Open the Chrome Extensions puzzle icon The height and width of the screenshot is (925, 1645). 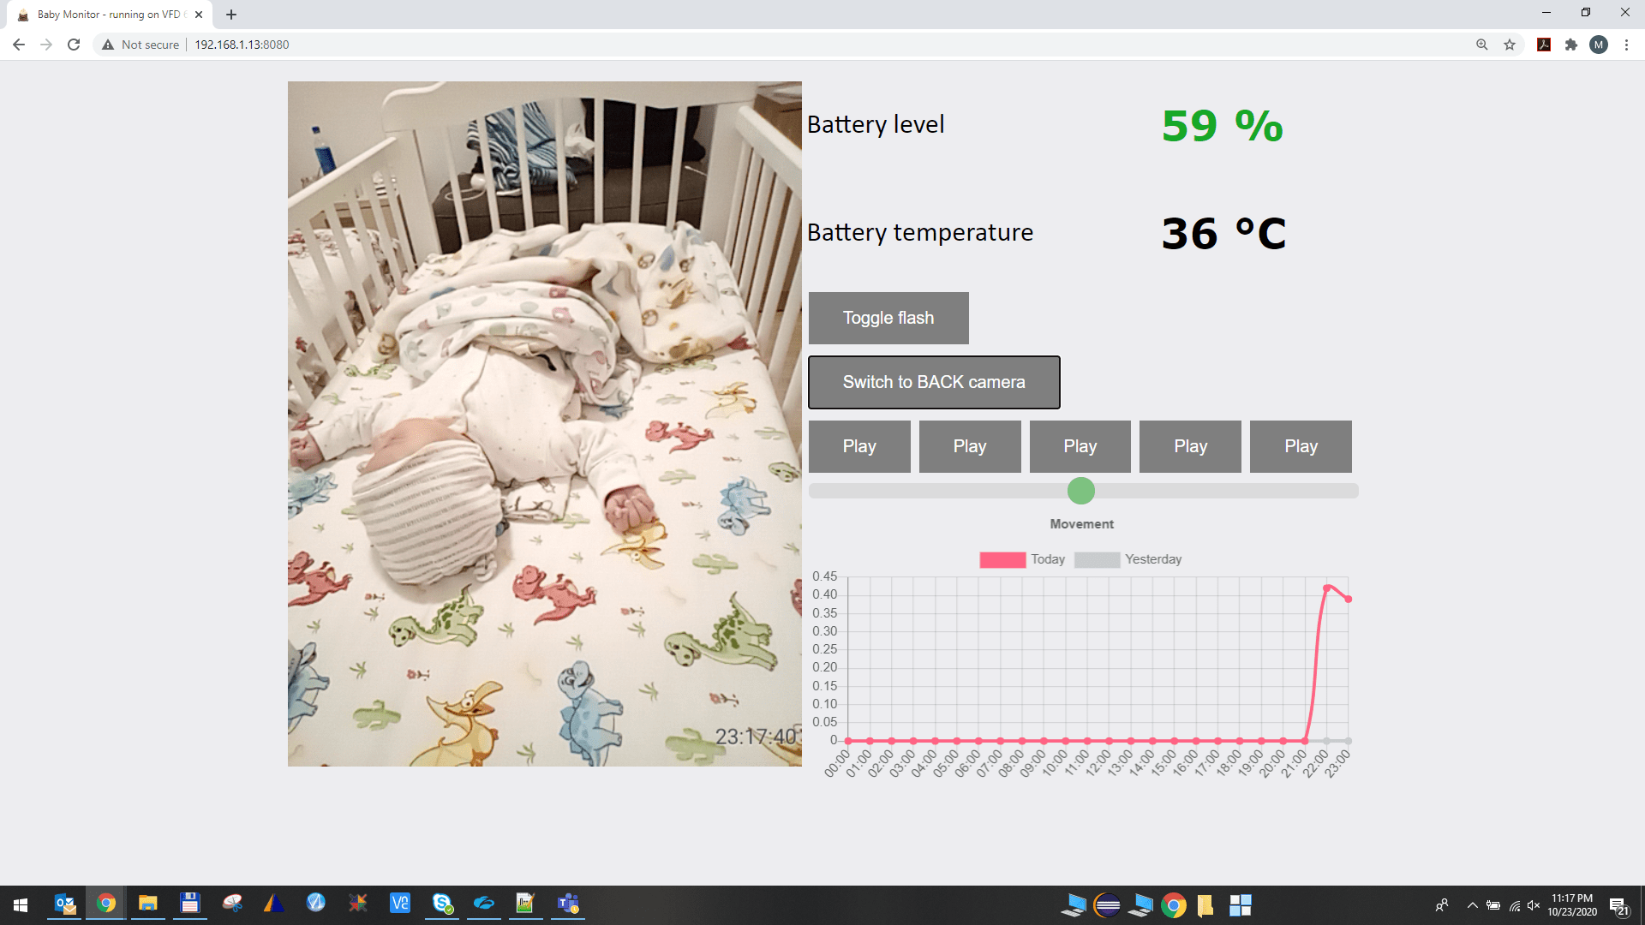(x=1572, y=45)
